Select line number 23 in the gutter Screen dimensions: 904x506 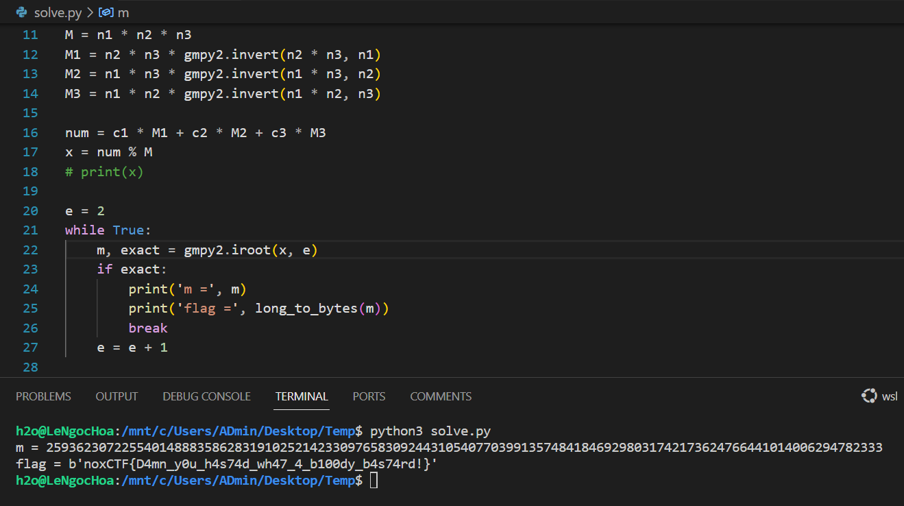pyautogui.click(x=30, y=269)
